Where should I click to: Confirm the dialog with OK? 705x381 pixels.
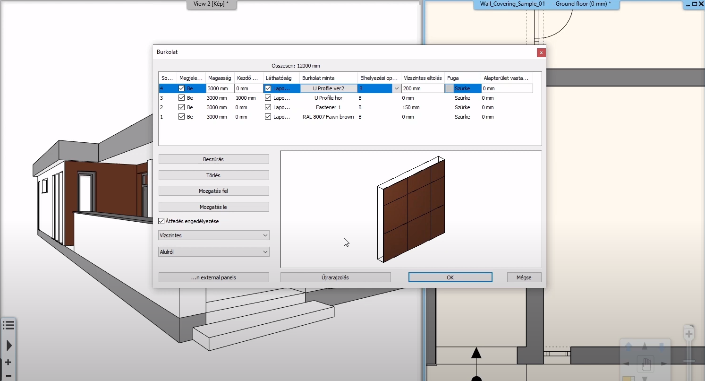point(450,277)
